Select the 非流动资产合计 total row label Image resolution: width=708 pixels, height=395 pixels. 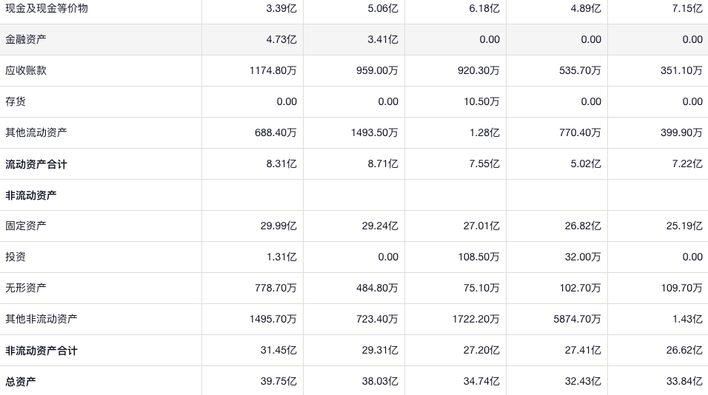click(41, 351)
